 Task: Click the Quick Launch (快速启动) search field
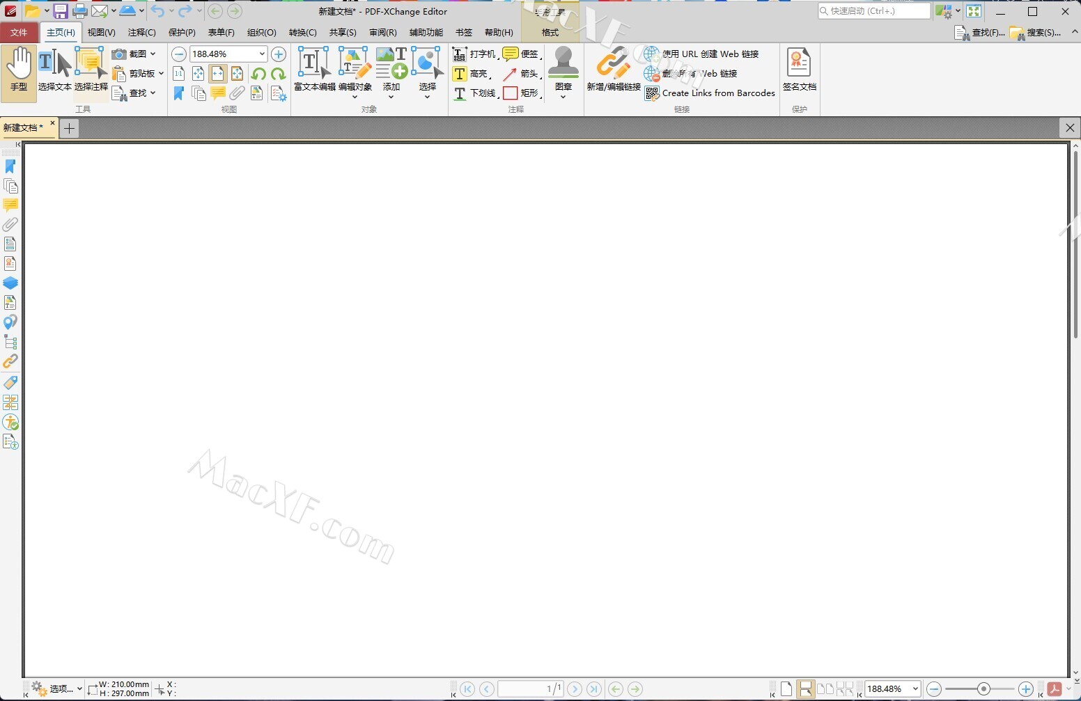pyautogui.click(x=874, y=11)
